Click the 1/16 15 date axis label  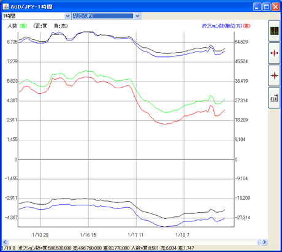88,235
